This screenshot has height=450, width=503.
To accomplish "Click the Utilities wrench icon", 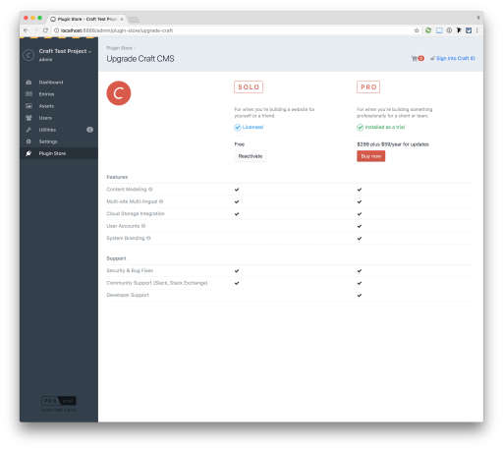I will 28,130.
